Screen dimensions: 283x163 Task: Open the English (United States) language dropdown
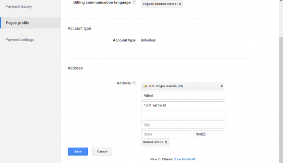click(x=162, y=4)
